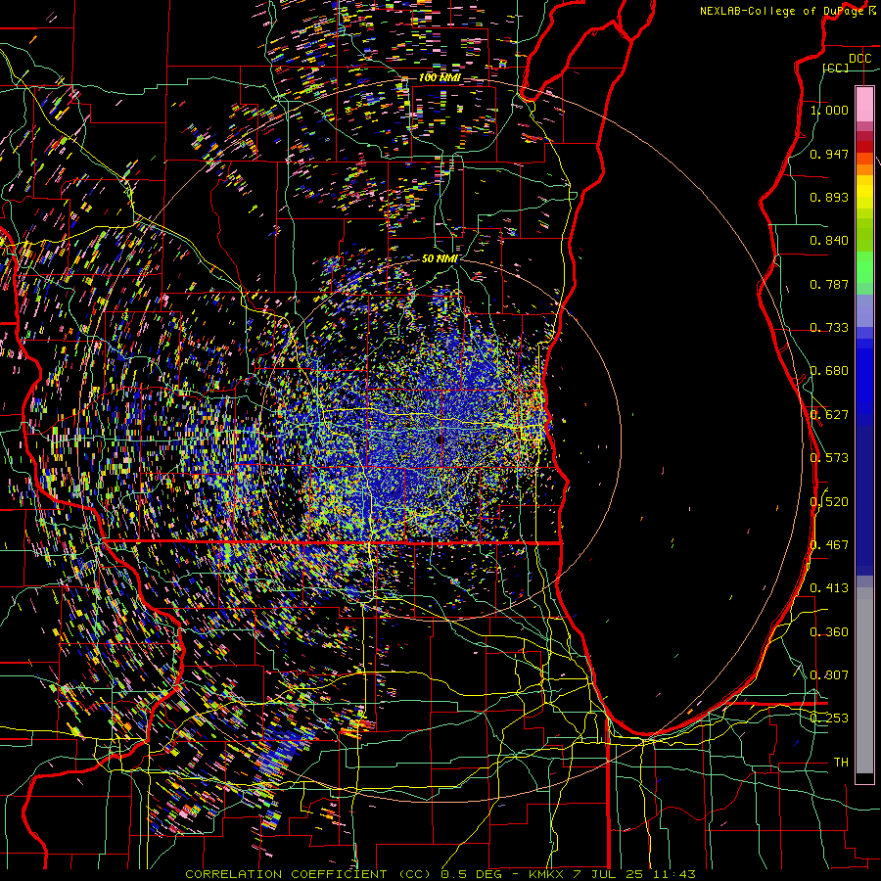Click the DCC product label above the color bar
The image size is (881, 881).
[859, 59]
